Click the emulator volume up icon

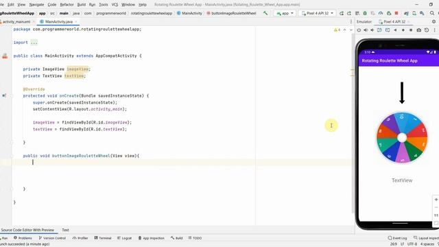tap(366, 30)
